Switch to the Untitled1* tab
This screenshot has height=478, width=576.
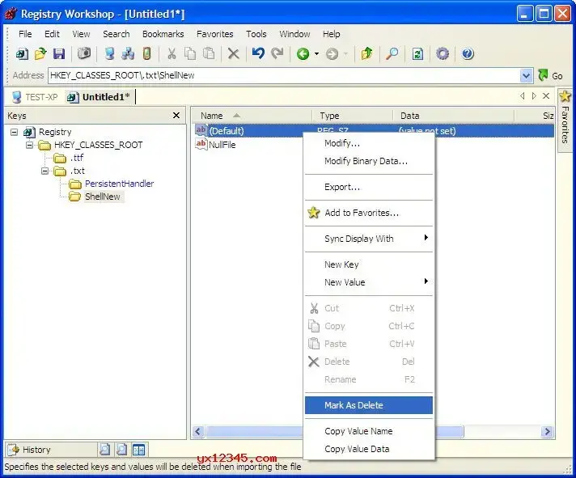tap(100, 97)
